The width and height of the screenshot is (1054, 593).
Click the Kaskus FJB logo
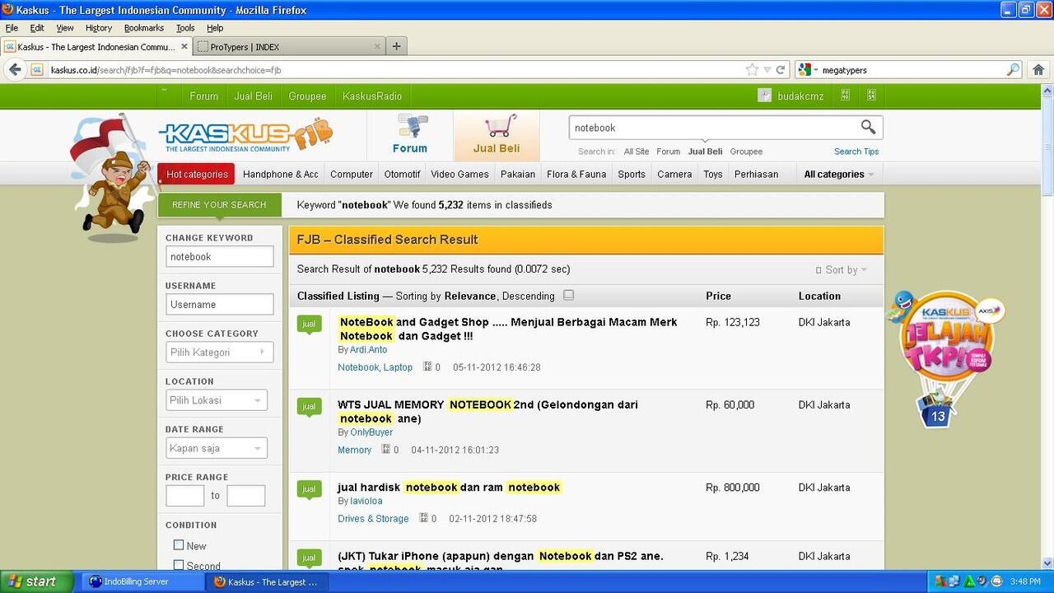[245, 136]
